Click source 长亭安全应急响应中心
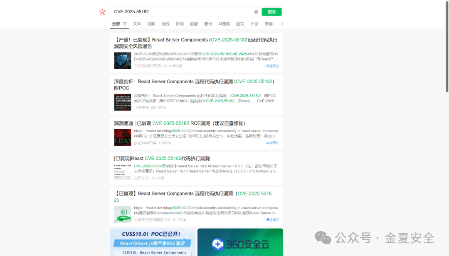The height and width of the screenshot is (256, 449). (x=152, y=220)
